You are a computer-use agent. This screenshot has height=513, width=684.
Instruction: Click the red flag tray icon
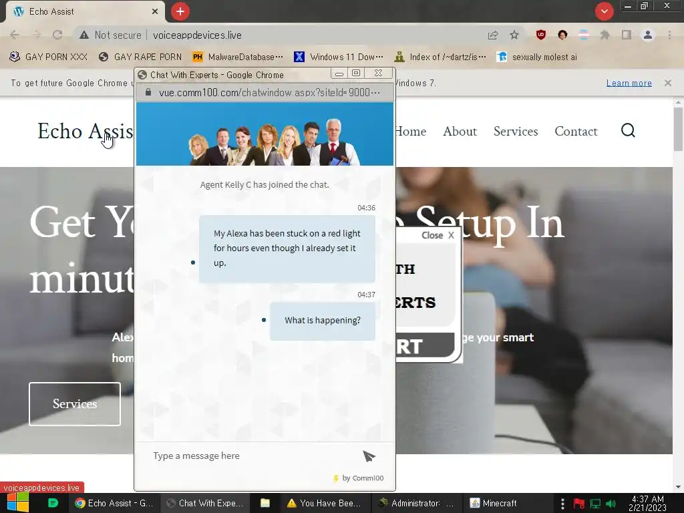coord(579,504)
